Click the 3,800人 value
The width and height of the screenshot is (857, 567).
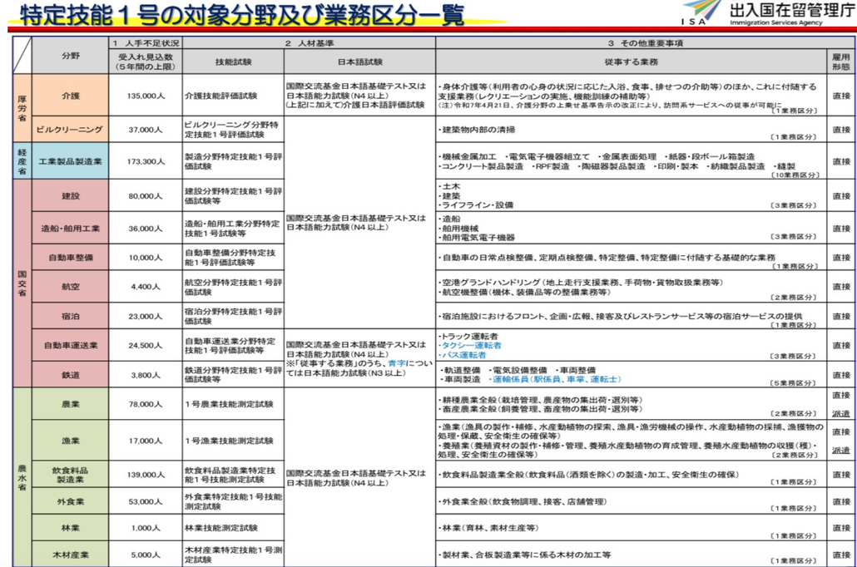tap(146, 375)
